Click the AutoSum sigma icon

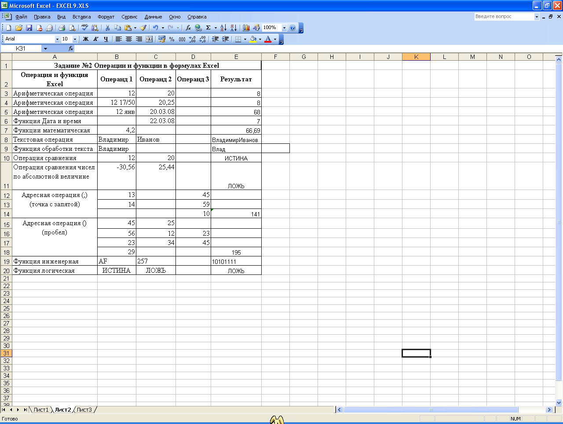pyautogui.click(x=208, y=28)
